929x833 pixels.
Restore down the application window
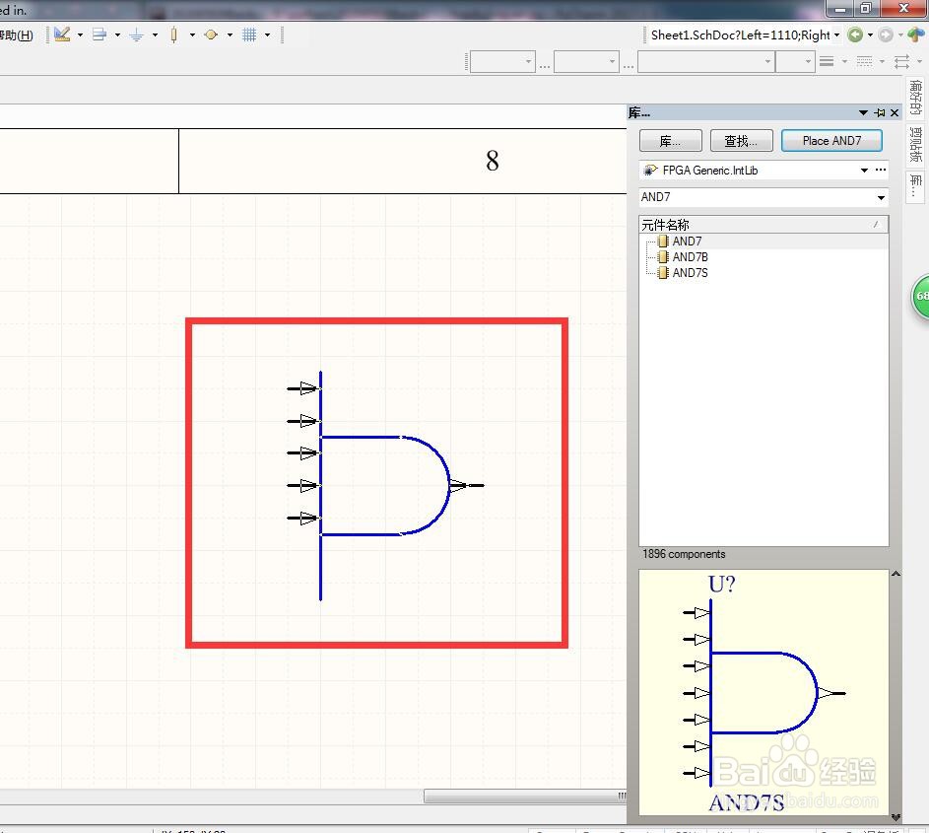(866, 8)
